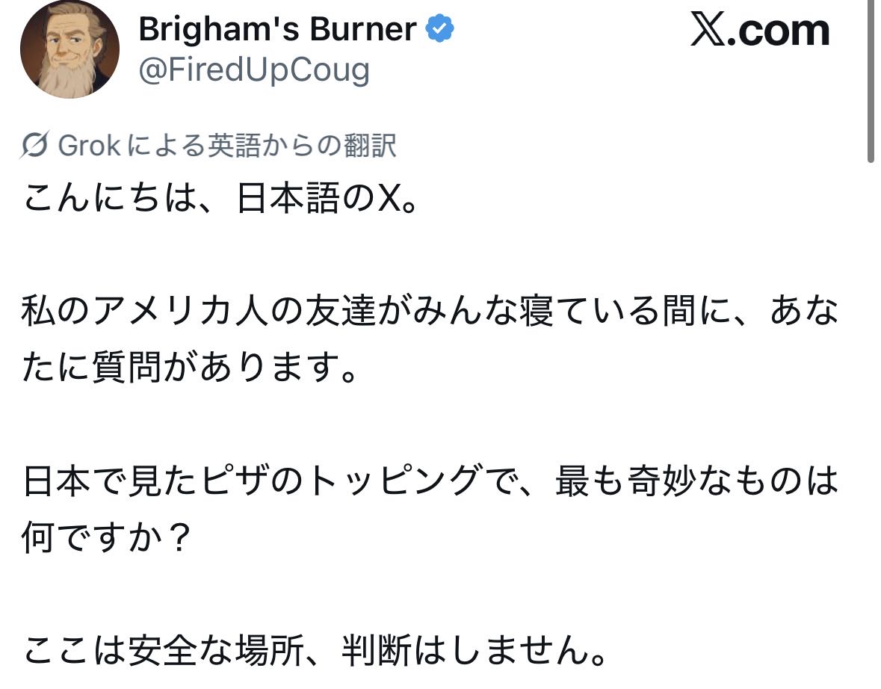Screen dimensions: 881x689
Task: Click the Brigham's Burner display name
Action: (x=277, y=30)
